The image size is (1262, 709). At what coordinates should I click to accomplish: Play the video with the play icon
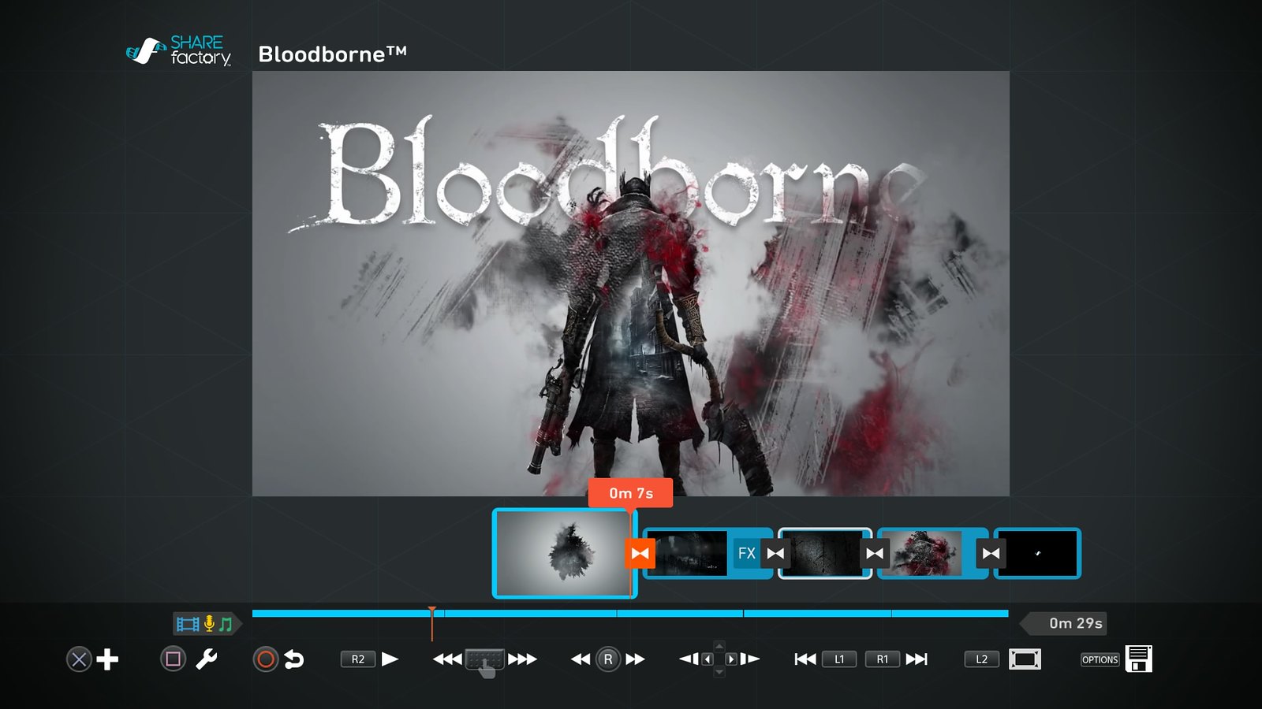(390, 659)
